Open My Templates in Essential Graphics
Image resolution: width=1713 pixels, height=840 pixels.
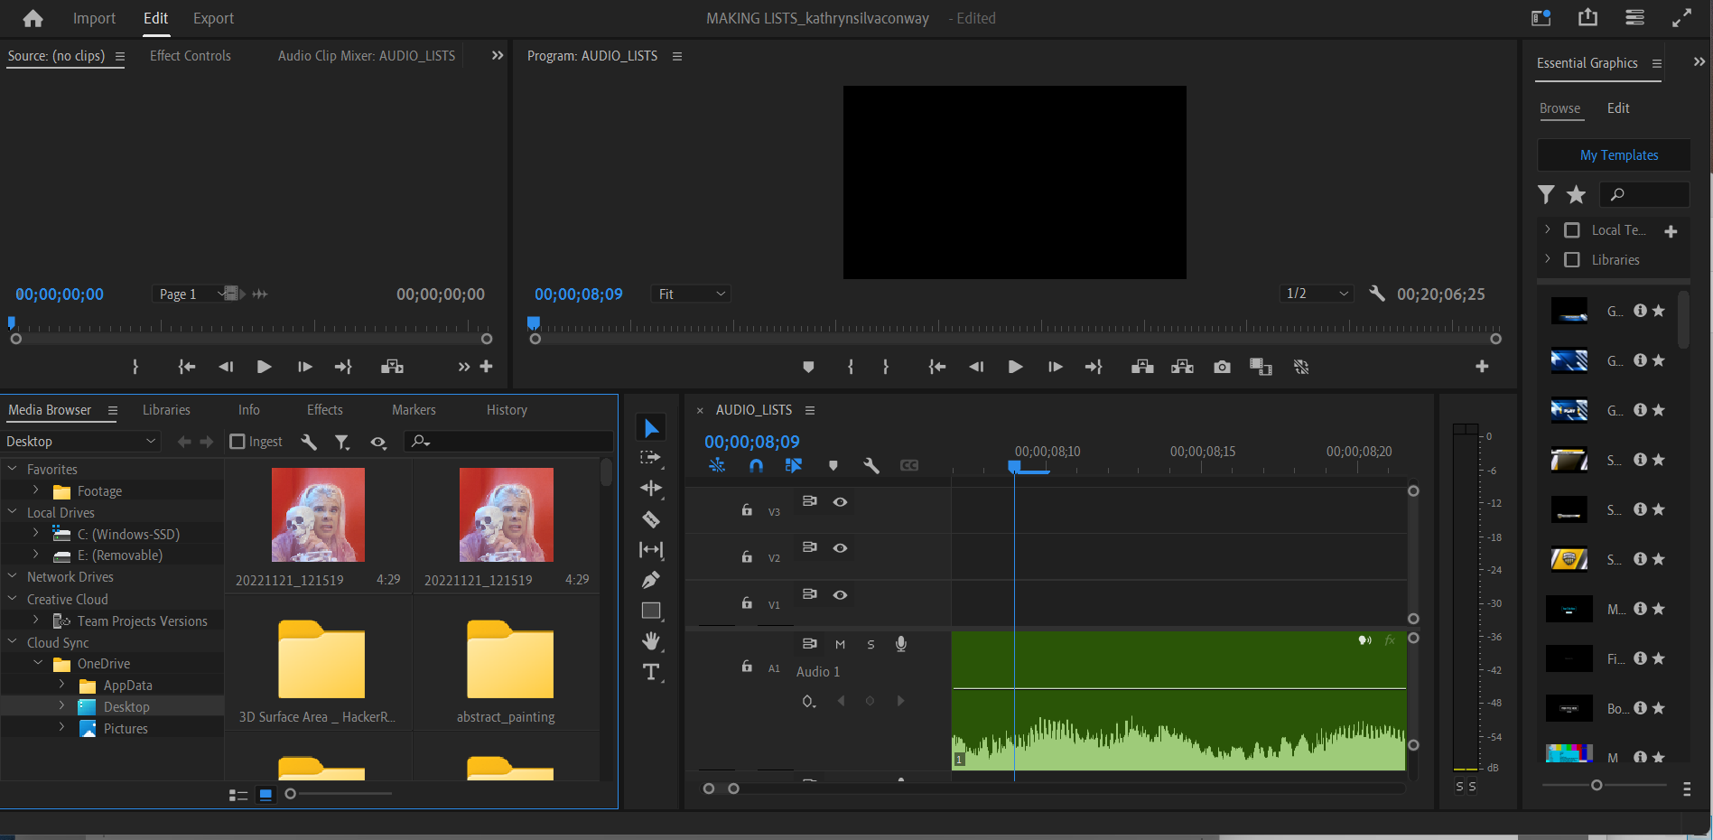1613,154
